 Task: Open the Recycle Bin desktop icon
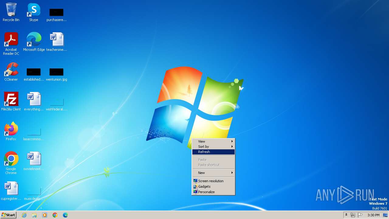click(11, 12)
